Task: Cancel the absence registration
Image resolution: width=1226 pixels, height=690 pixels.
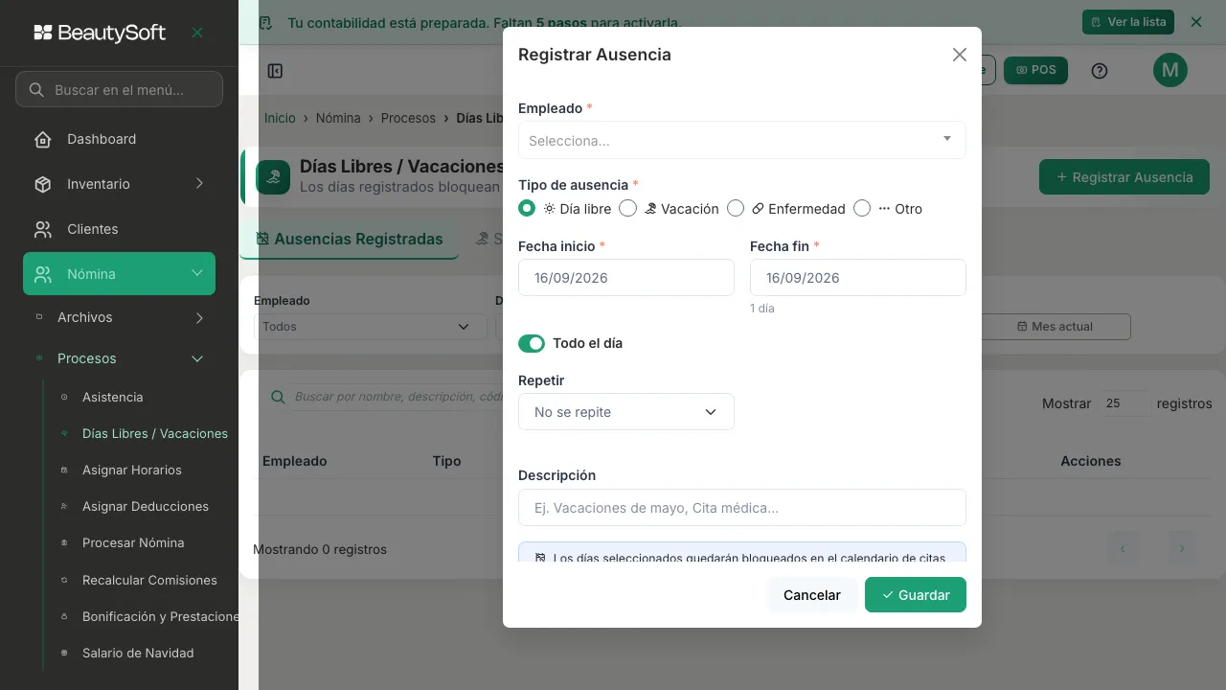Action: click(812, 595)
